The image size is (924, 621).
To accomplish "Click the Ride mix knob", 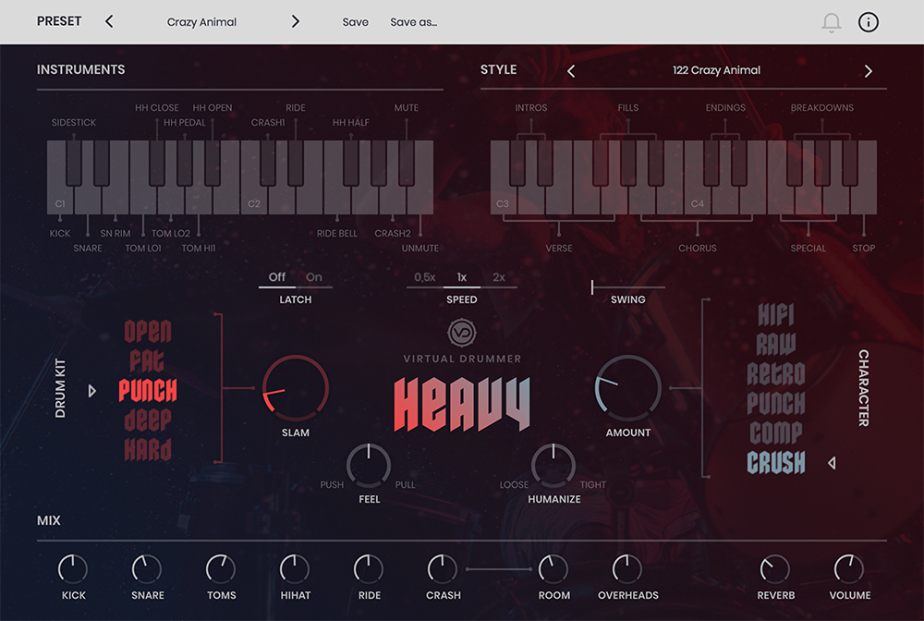I will click(369, 569).
